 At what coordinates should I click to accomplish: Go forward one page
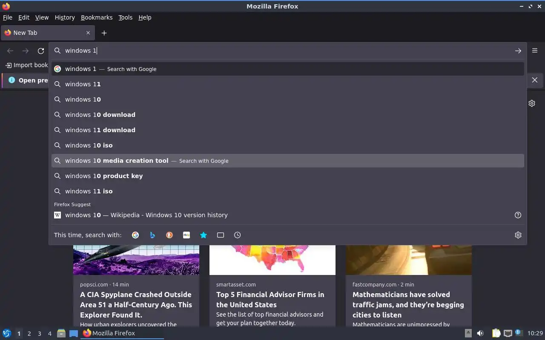[x=26, y=51]
